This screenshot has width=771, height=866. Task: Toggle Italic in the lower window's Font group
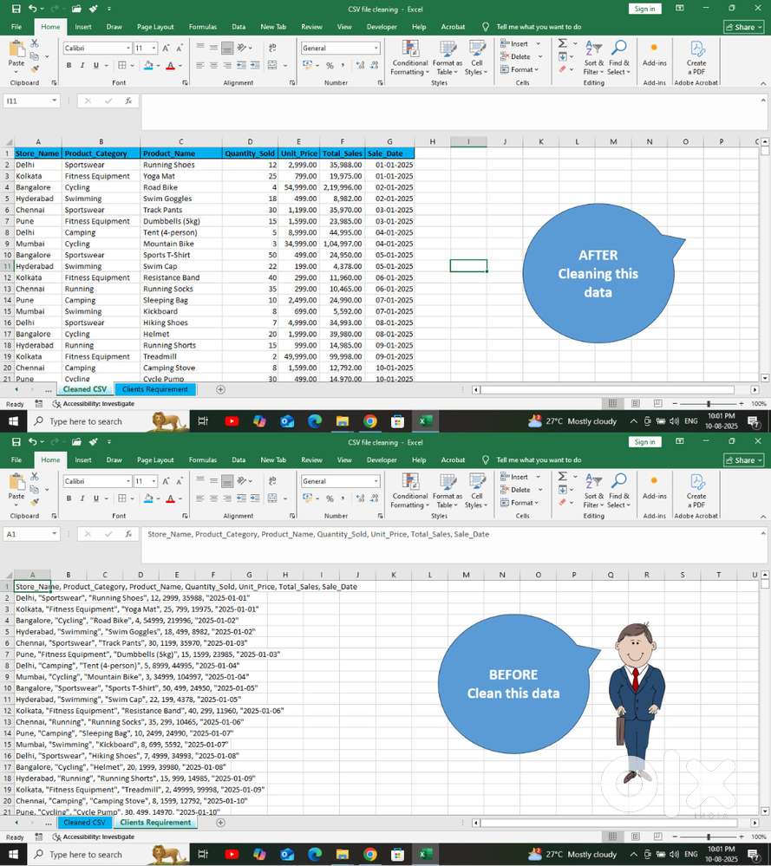(82, 498)
